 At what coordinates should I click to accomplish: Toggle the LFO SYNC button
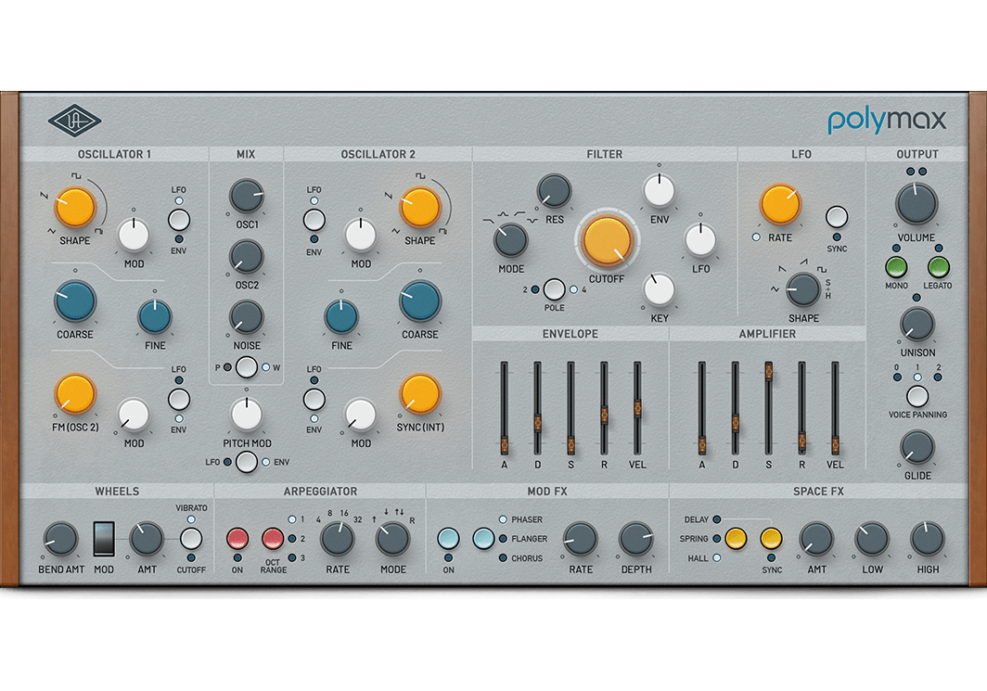[837, 217]
